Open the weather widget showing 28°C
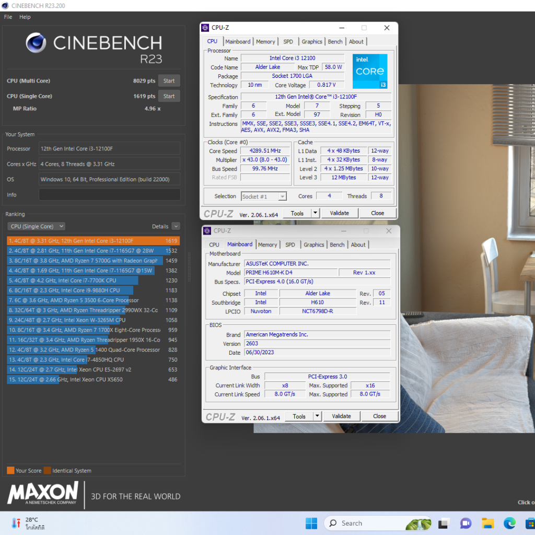The image size is (535, 535). (x=27, y=523)
